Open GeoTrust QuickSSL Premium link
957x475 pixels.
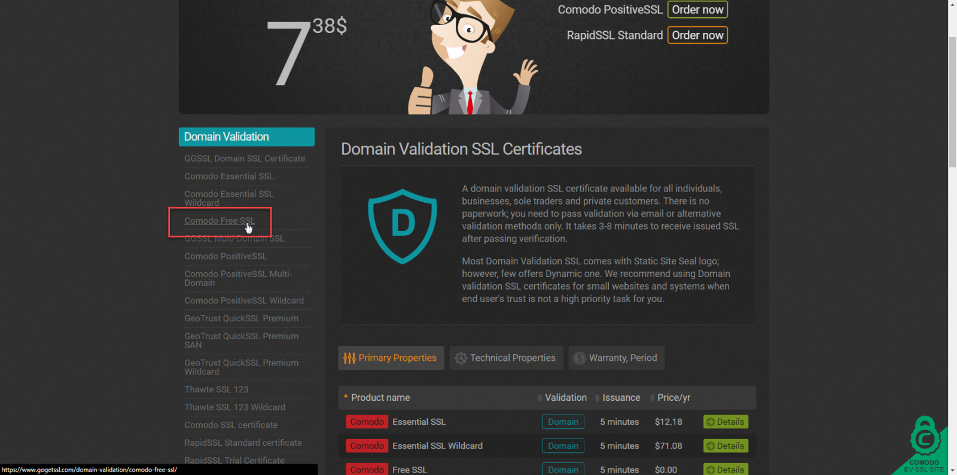click(242, 318)
